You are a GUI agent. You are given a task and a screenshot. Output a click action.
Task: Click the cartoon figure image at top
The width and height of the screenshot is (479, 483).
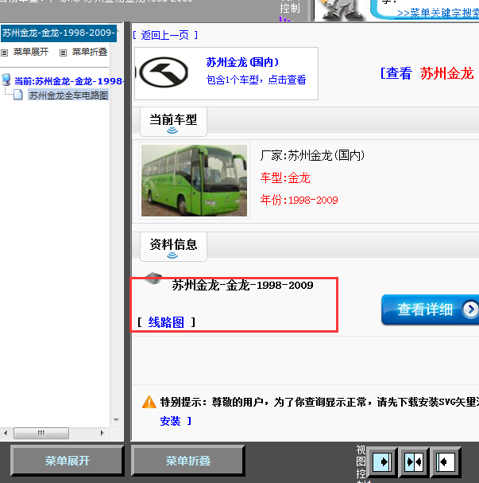342,10
